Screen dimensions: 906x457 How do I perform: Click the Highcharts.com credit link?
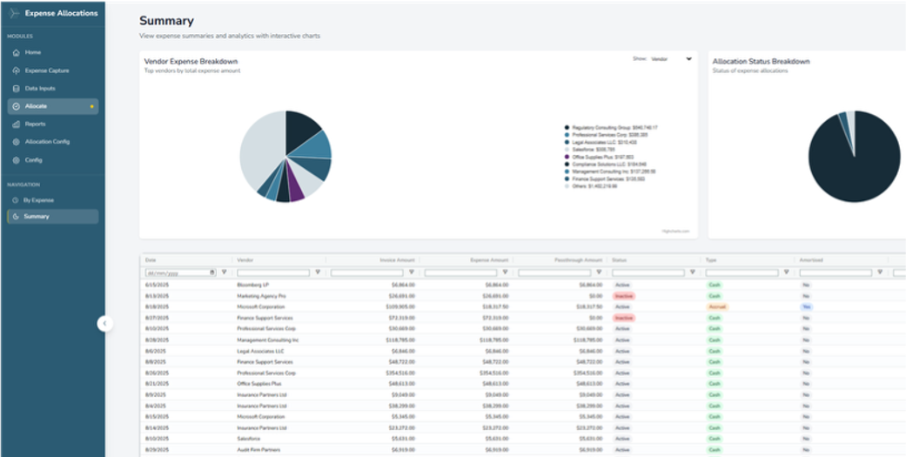[x=674, y=232]
